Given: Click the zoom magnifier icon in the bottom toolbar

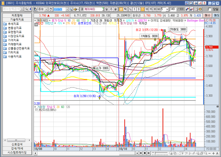Looking at the screenshot, I should click(206, 153).
